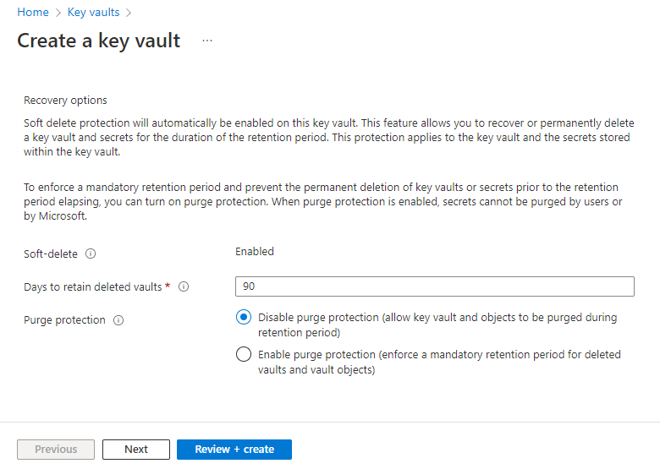This screenshot has height=469, width=660.
Task: Click the Review + create button
Action: click(x=234, y=450)
